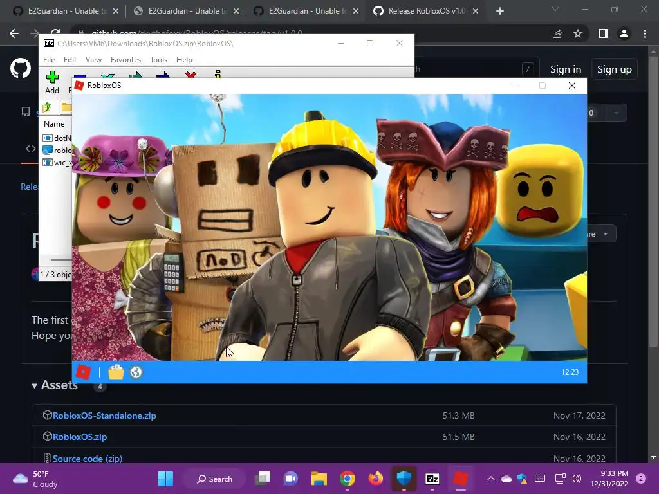Switch to 7-Zip via its taskbar icon
This screenshot has width=659, height=494.
pyautogui.click(x=432, y=479)
